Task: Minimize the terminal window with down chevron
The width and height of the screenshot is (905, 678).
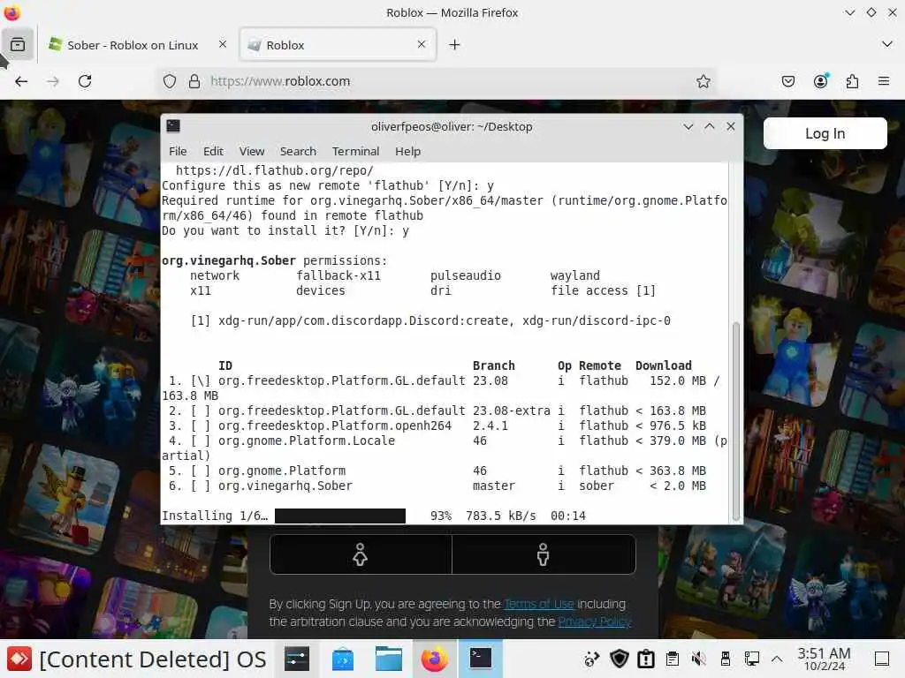Action: click(688, 126)
